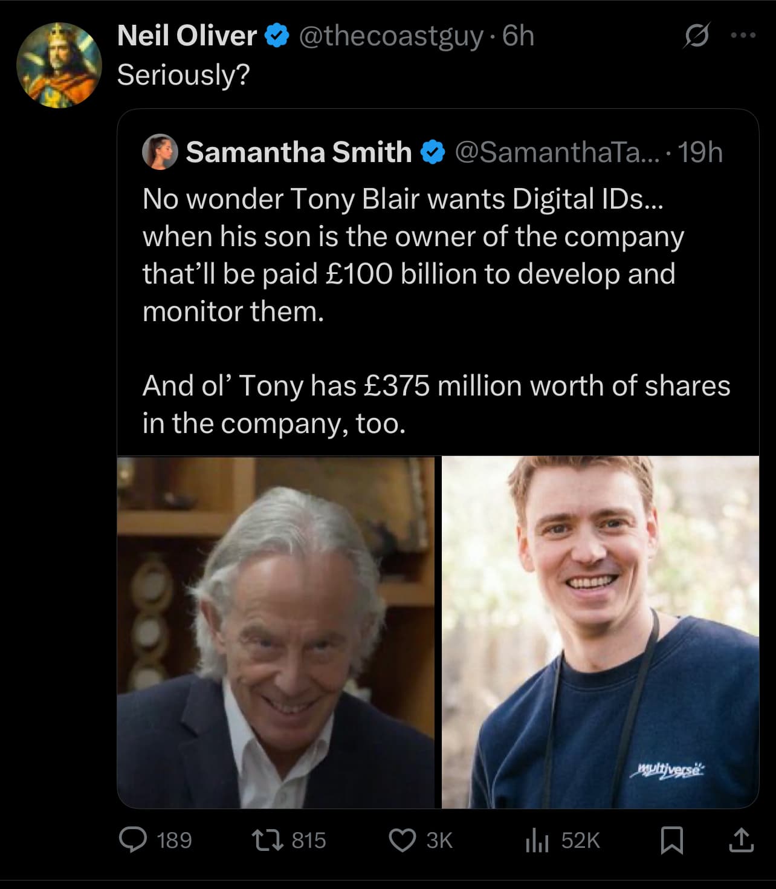Screen dimensions: 776x889
Task: Click Samantha Smith's verified badge
Action: [x=432, y=152]
